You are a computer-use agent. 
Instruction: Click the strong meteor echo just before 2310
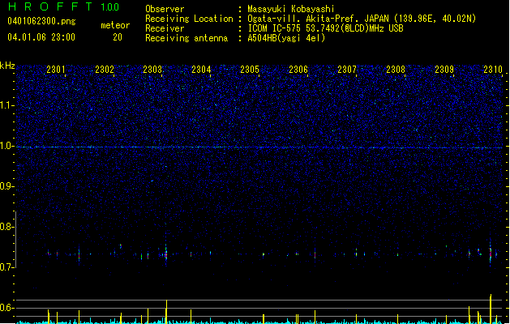pos(491,253)
